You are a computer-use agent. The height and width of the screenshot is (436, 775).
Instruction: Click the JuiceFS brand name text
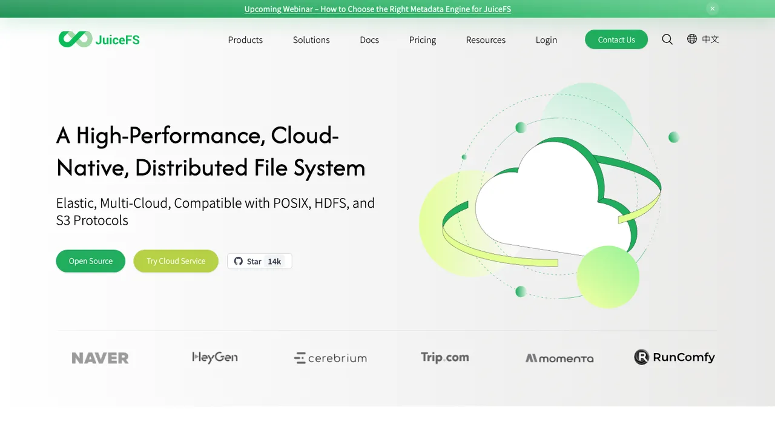(117, 40)
